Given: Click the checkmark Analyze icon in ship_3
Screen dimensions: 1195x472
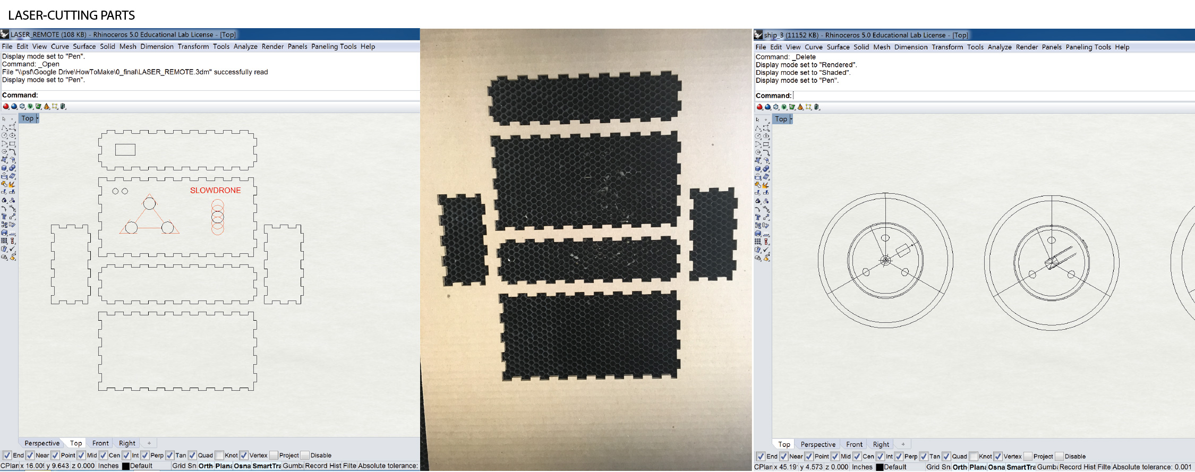Looking at the screenshot, I should point(766,249).
